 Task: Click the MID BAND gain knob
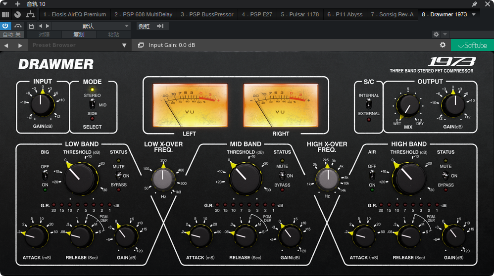[290, 236]
